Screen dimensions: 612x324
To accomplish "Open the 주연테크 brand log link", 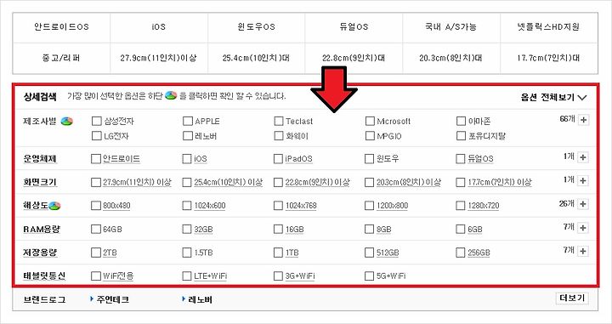I will click(x=113, y=300).
